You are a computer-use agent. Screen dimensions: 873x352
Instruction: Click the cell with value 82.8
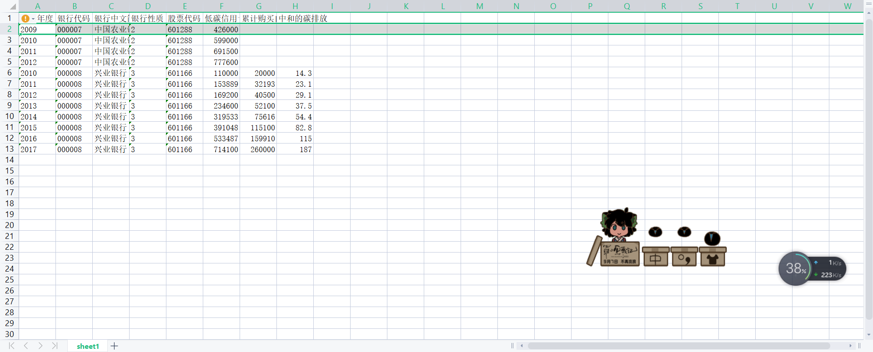click(x=295, y=127)
